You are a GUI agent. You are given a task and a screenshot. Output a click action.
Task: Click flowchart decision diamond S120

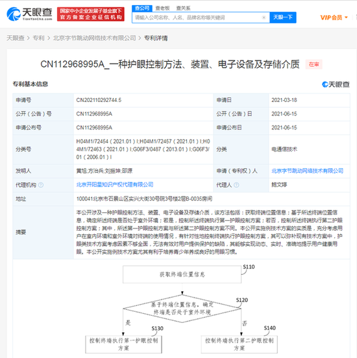(x=182, y=309)
